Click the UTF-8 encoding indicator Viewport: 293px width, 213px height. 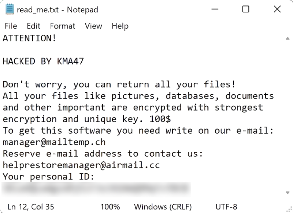point(226,207)
